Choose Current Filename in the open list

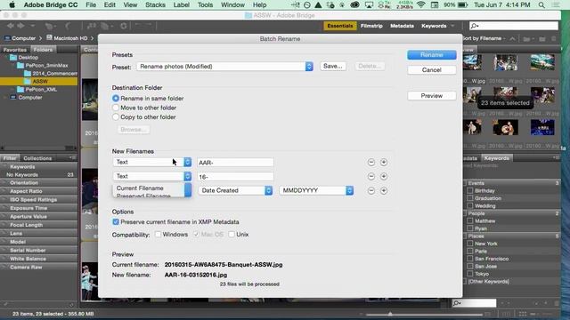[140, 188]
